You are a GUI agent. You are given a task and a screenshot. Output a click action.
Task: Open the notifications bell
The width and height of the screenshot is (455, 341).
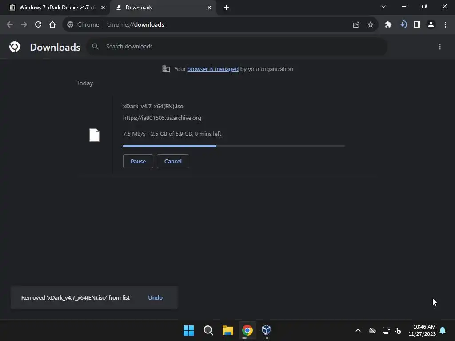[443, 330]
